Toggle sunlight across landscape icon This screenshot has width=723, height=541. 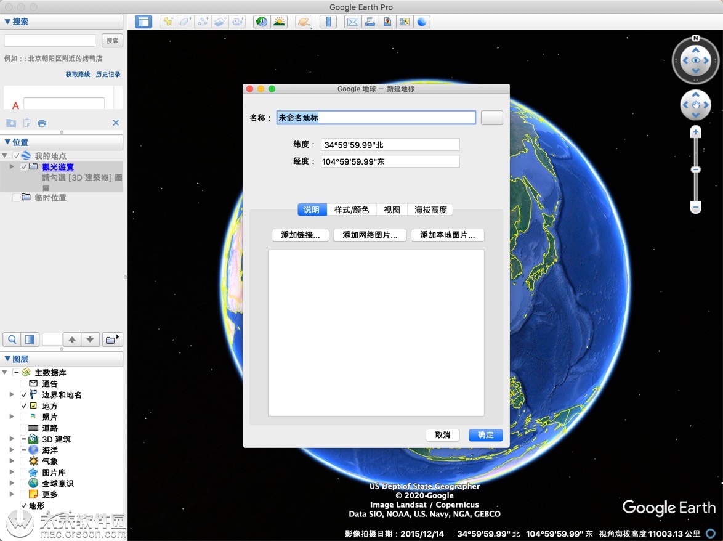279,22
